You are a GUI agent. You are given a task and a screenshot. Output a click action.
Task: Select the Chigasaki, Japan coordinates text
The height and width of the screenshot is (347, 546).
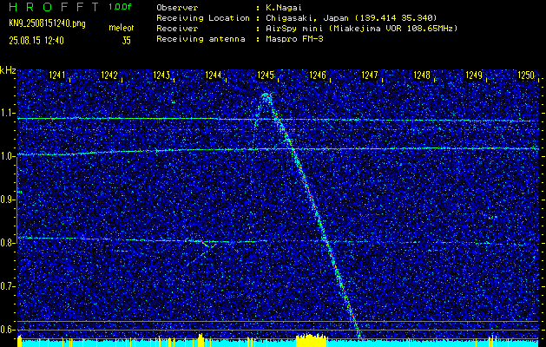click(352, 18)
